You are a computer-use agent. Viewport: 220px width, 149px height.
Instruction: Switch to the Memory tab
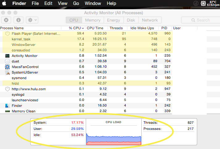tap(93, 20)
